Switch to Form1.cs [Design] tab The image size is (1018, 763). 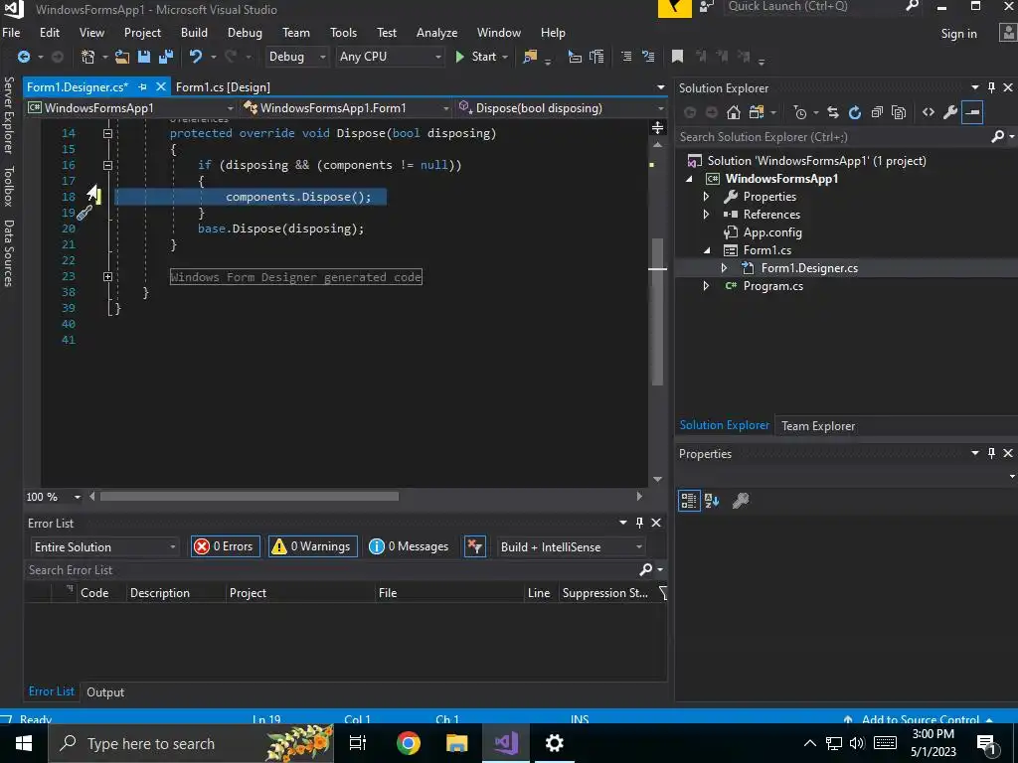click(223, 87)
